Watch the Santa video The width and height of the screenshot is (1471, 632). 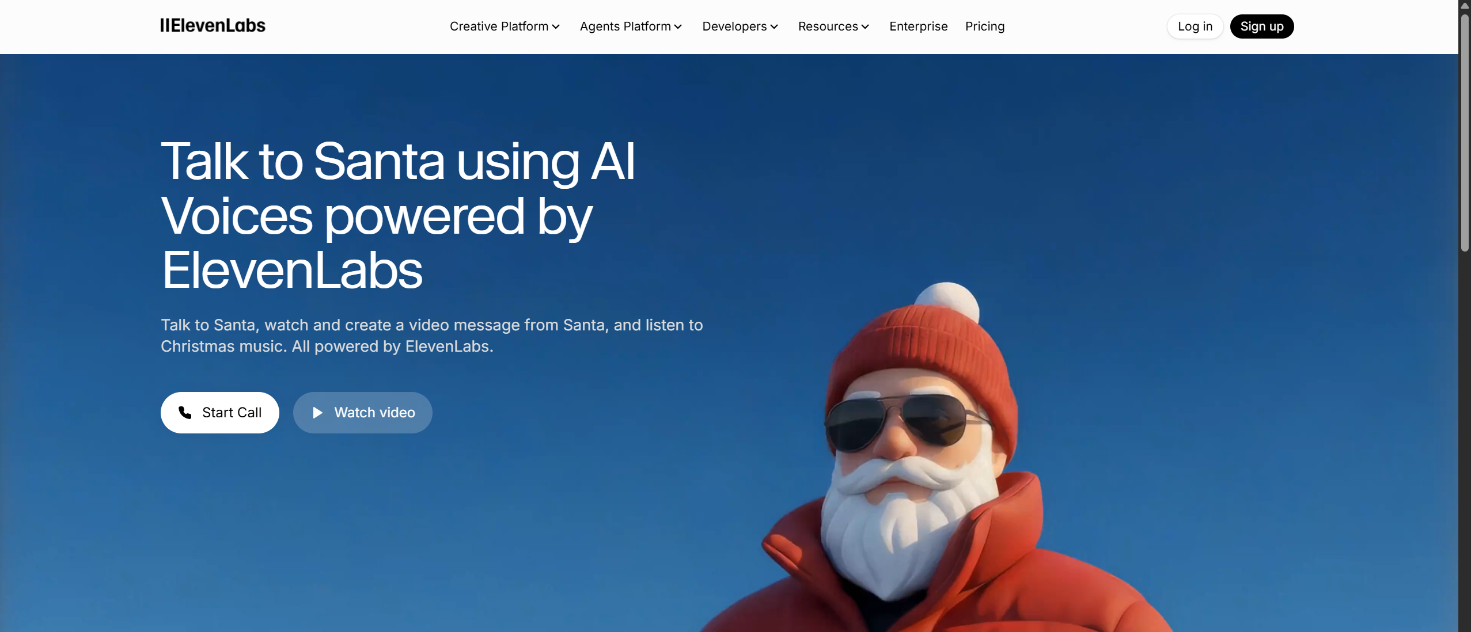pyautogui.click(x=362, y=412)
